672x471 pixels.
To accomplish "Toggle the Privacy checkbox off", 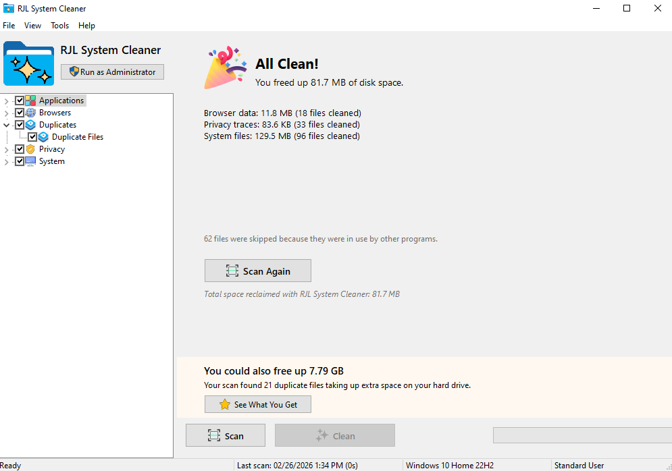I will [20, 148].
